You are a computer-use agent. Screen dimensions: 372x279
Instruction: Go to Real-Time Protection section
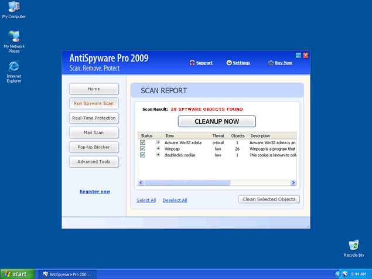tap(94, 118)
